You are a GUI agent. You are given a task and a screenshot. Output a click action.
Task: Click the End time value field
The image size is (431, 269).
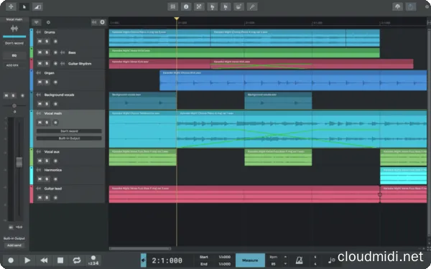click(225, 264)
